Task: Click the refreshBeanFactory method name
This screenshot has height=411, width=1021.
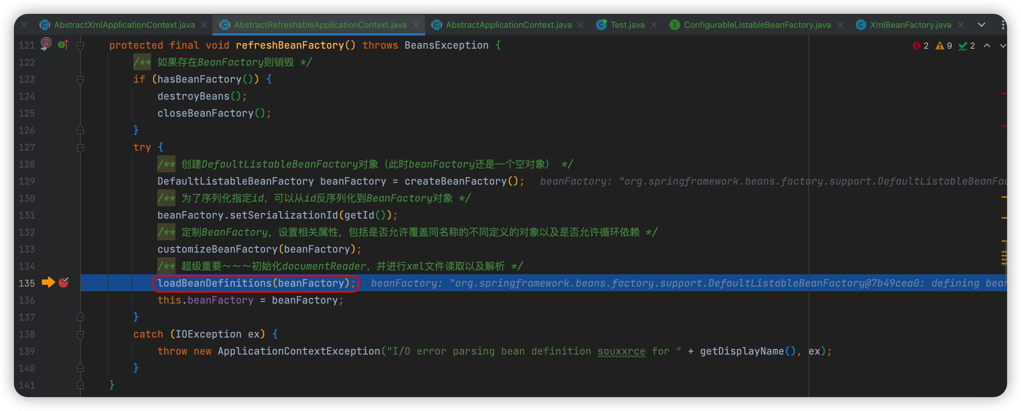Action: (290, 46)
